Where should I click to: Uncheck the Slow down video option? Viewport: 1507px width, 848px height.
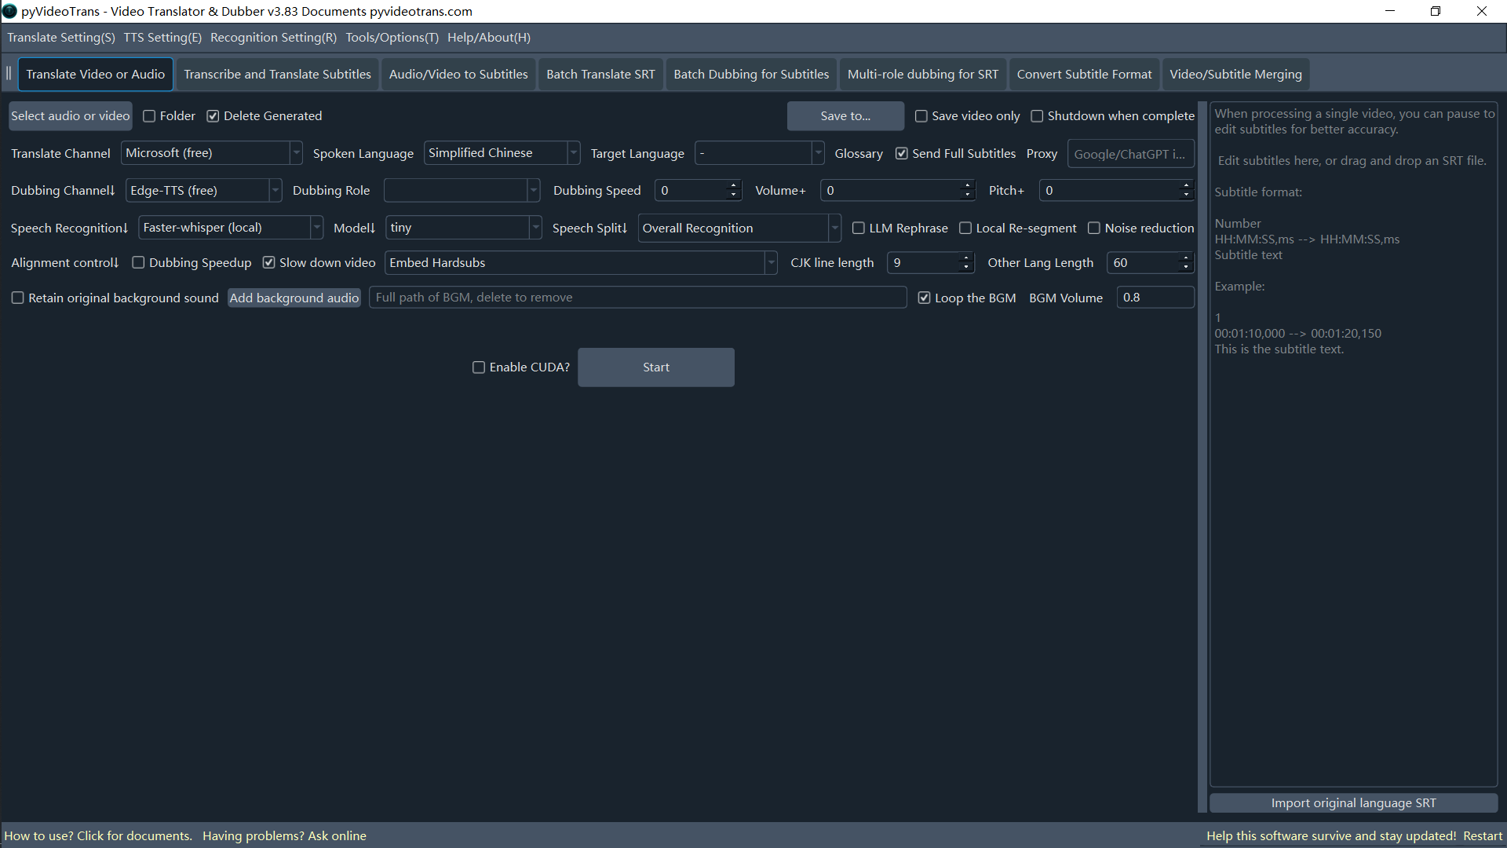[x=269, y=263]
